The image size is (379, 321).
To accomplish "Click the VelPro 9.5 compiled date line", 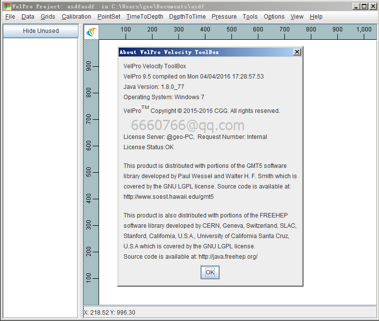I will 193,77.
